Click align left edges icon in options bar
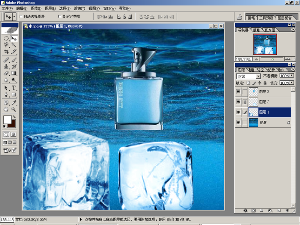The image size is (300, 225). pyautogui.click(x=118, y=17)
